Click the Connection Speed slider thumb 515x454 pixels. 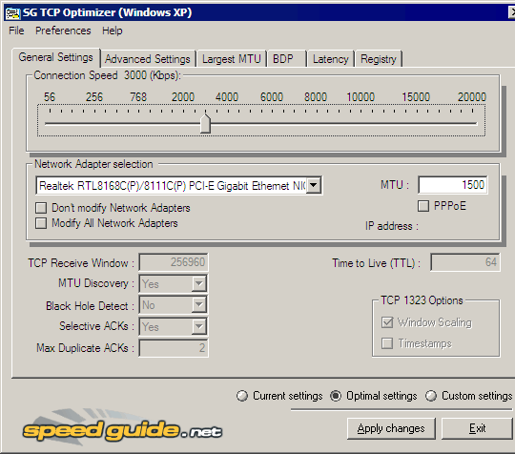(x=206, y=123)
